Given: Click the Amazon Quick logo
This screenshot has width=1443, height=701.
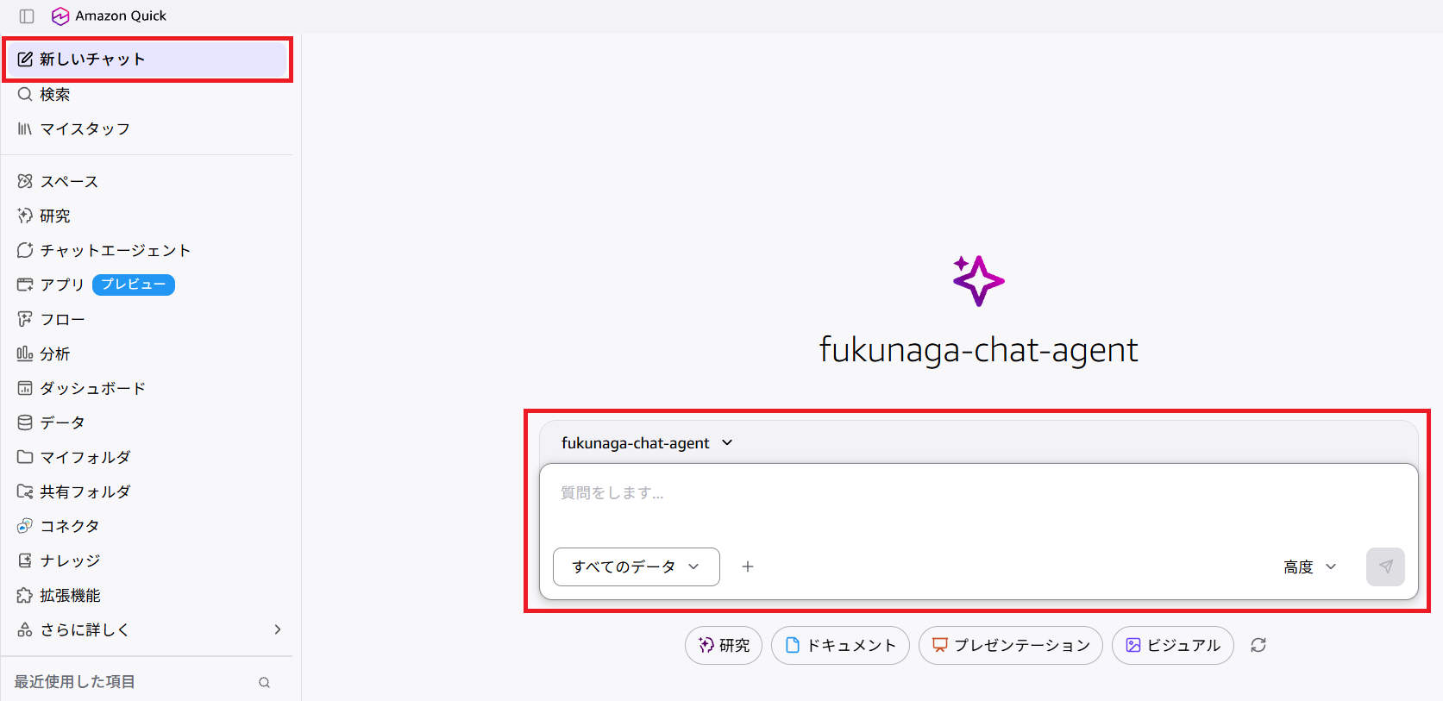Looking at the screenshot, I should pos(60,16).
